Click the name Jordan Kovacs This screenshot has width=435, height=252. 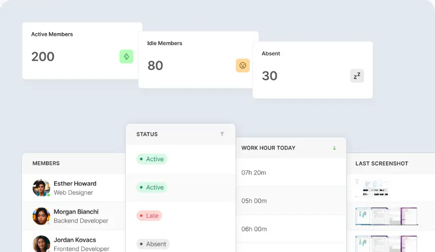tap(75, 240)
